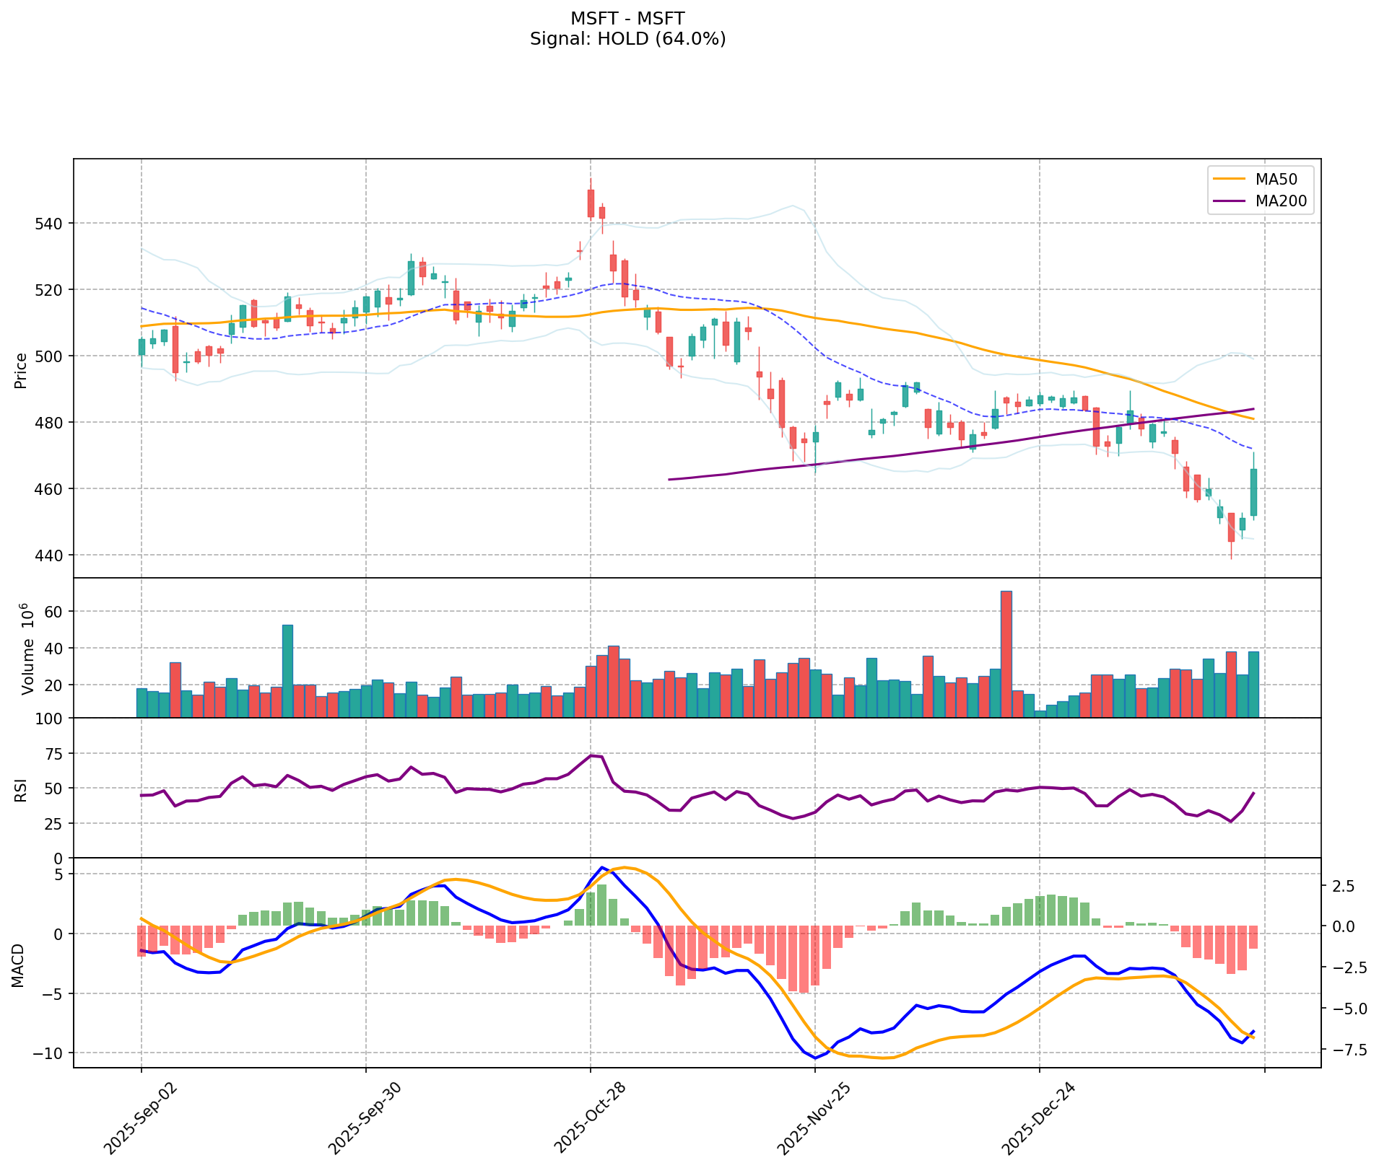Viewport: 1379px width, 1168px height.
Task: Click the RSI axis label
Action: [21, 788]
